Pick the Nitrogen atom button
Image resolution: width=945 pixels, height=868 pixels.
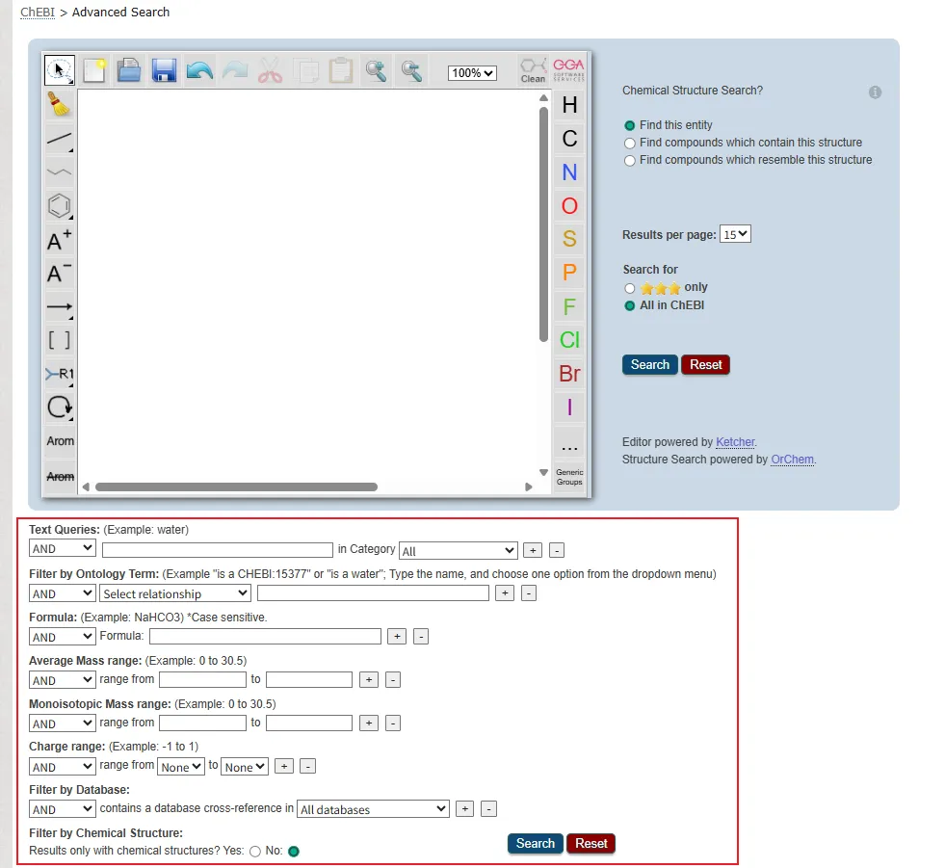[x=569, y=172]
